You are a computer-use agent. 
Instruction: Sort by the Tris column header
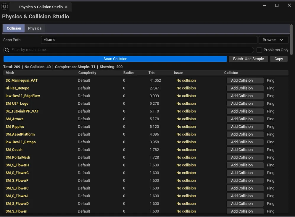tap(151, 73)
